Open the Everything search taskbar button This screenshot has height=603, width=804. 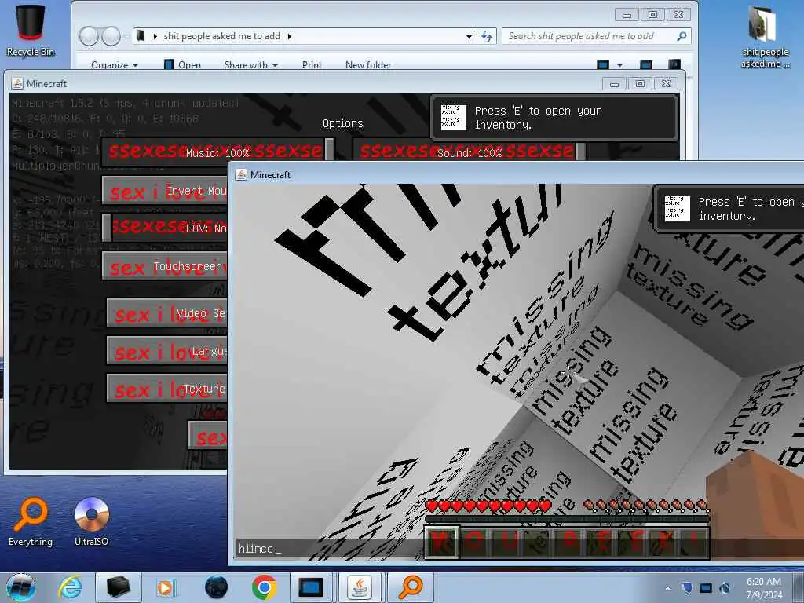click(411, 587)
